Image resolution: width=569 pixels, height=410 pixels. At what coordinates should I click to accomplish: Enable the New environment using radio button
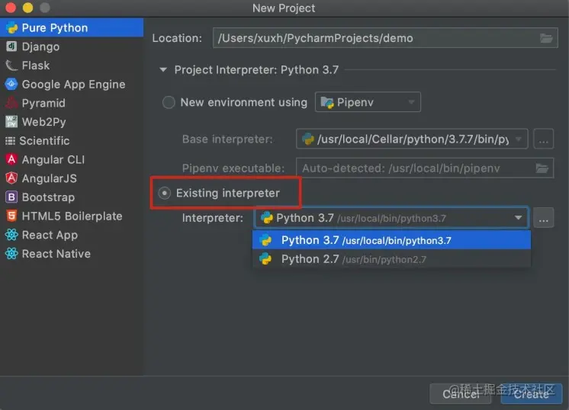pyautogui.click(x=169, y=102)
